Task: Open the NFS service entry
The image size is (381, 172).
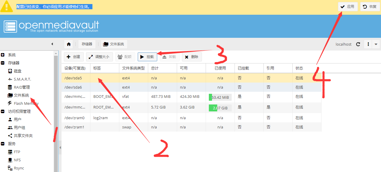Action: tap(17, 160)
